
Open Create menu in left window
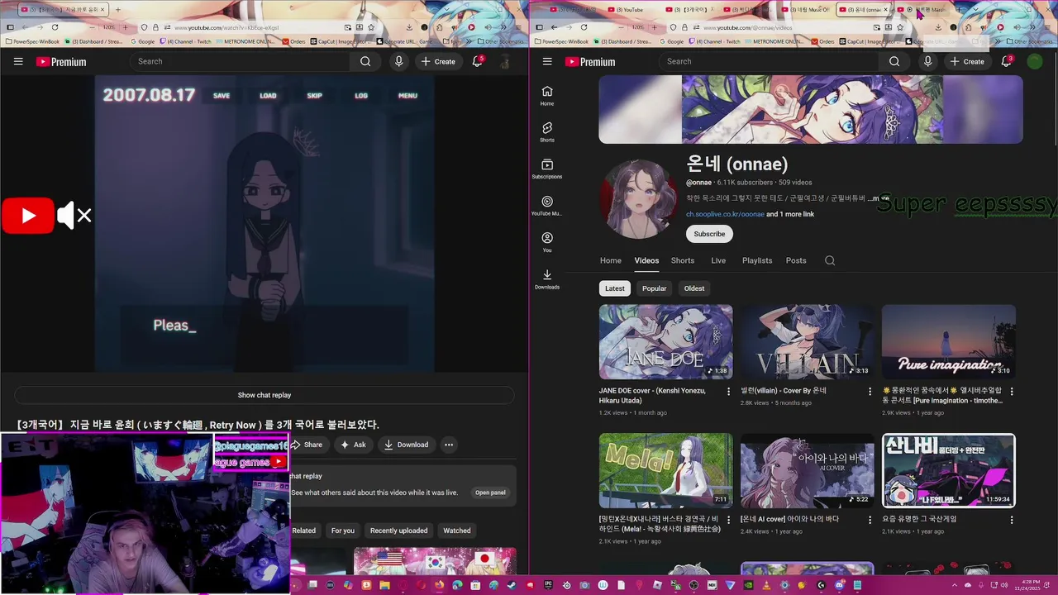point(438,61)
